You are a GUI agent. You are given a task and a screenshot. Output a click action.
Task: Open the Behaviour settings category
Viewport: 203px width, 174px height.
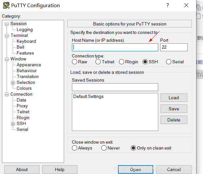(27, 71)
